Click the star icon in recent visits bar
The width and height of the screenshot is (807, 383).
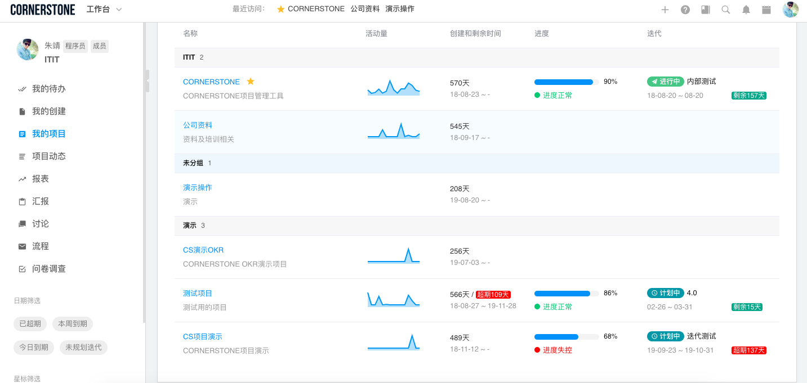coord(280,9)
